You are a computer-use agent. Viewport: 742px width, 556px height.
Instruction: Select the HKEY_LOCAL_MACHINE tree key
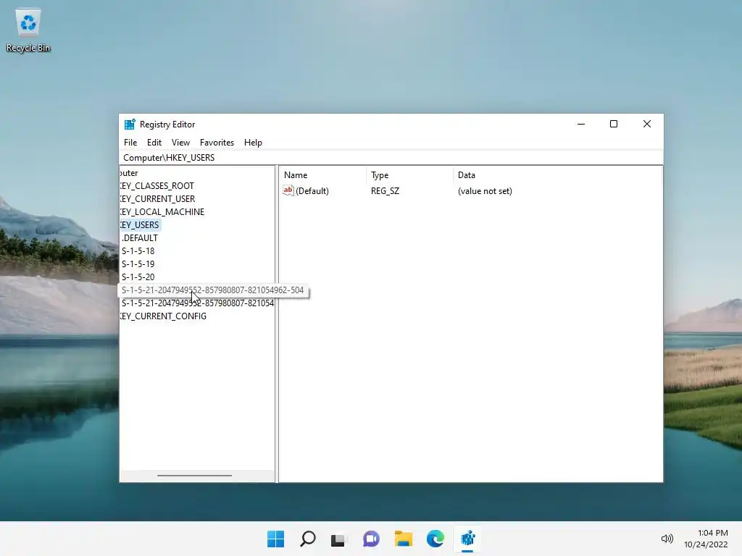162,212
